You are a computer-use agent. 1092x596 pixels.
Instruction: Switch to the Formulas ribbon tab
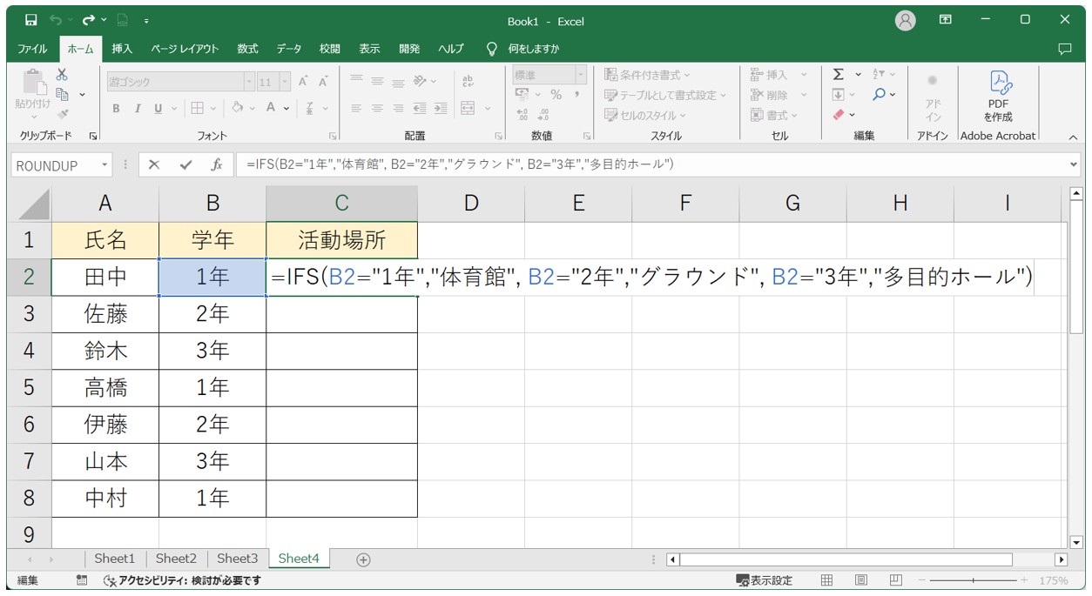[248, 49]
